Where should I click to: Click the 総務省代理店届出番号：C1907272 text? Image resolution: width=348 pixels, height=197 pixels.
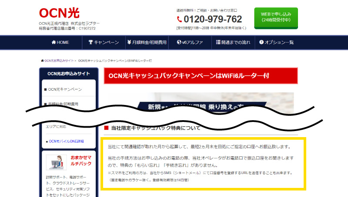(x=67, y=28)
